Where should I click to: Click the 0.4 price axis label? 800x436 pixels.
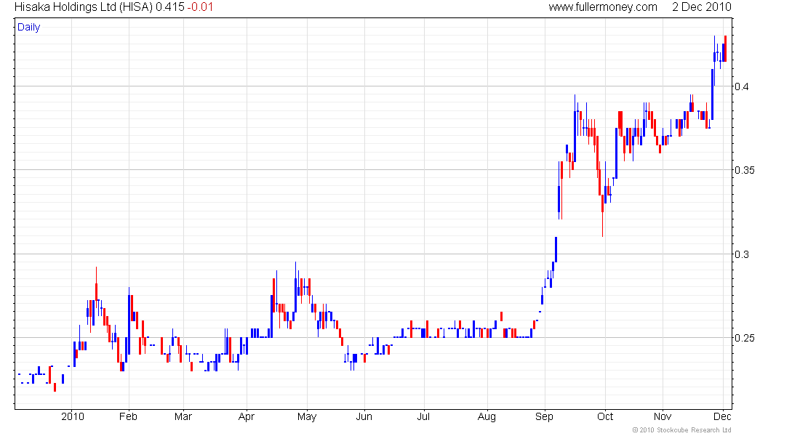[x=742, y=86]
